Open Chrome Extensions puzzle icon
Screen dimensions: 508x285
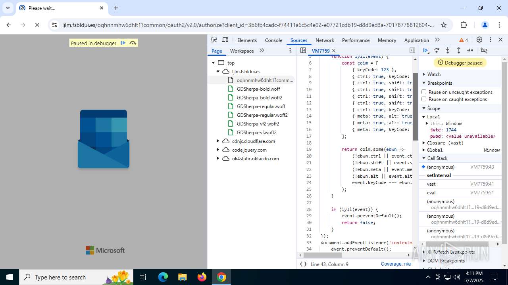(x=464, y=25)
